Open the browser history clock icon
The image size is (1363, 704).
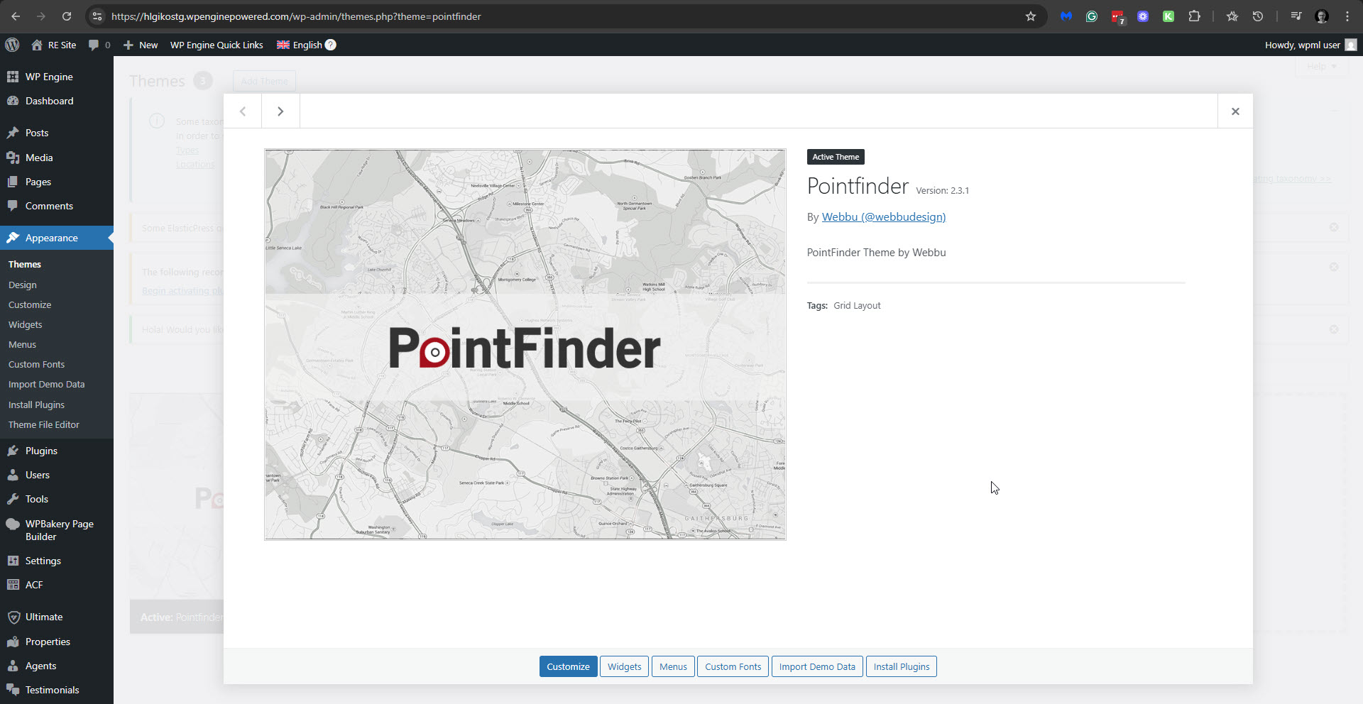click(x=1258, y=16)
